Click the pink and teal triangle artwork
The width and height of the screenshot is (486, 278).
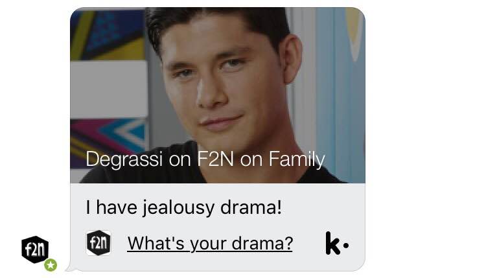(108, 139)
